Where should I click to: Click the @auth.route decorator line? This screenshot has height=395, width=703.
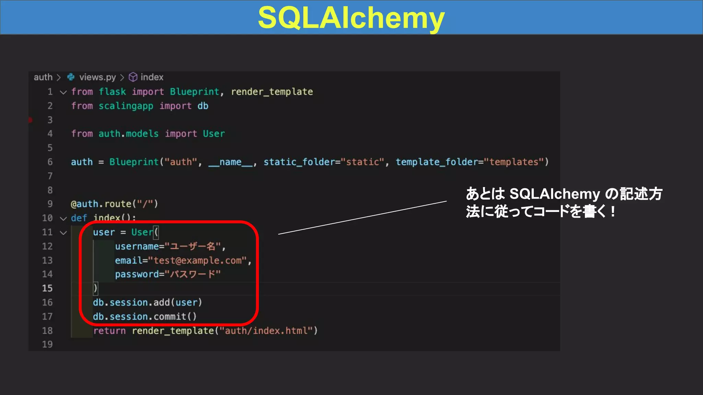tap(114, 204)
